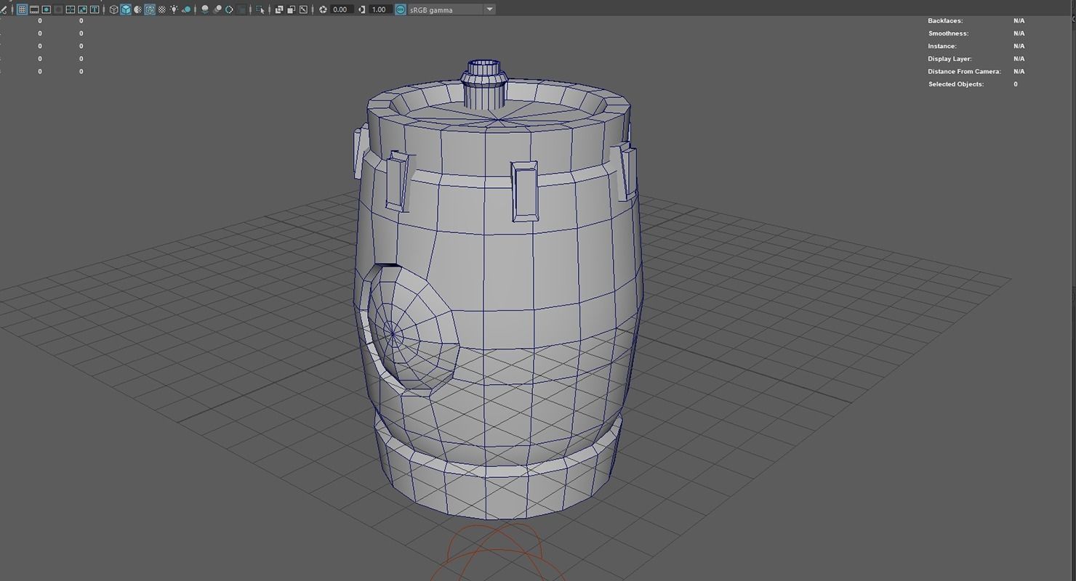Screen dimensions: 1076x581
Task: Enable Screen Space Ambient Occlusion icon
Action: click(x=205, y=9)
